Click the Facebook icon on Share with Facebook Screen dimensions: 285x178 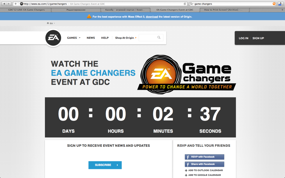point(187,164)
